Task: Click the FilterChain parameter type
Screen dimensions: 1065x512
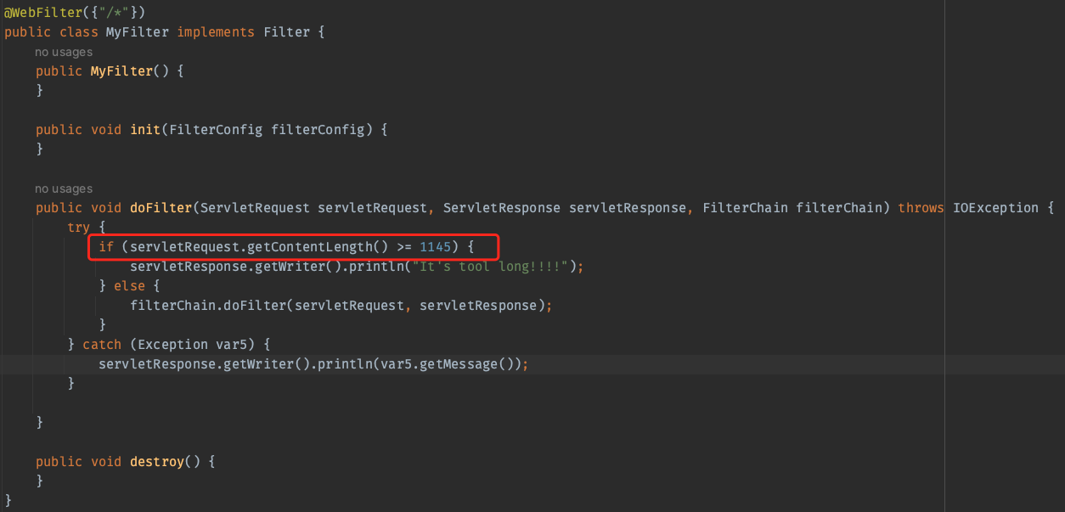Action: point(745,208)
